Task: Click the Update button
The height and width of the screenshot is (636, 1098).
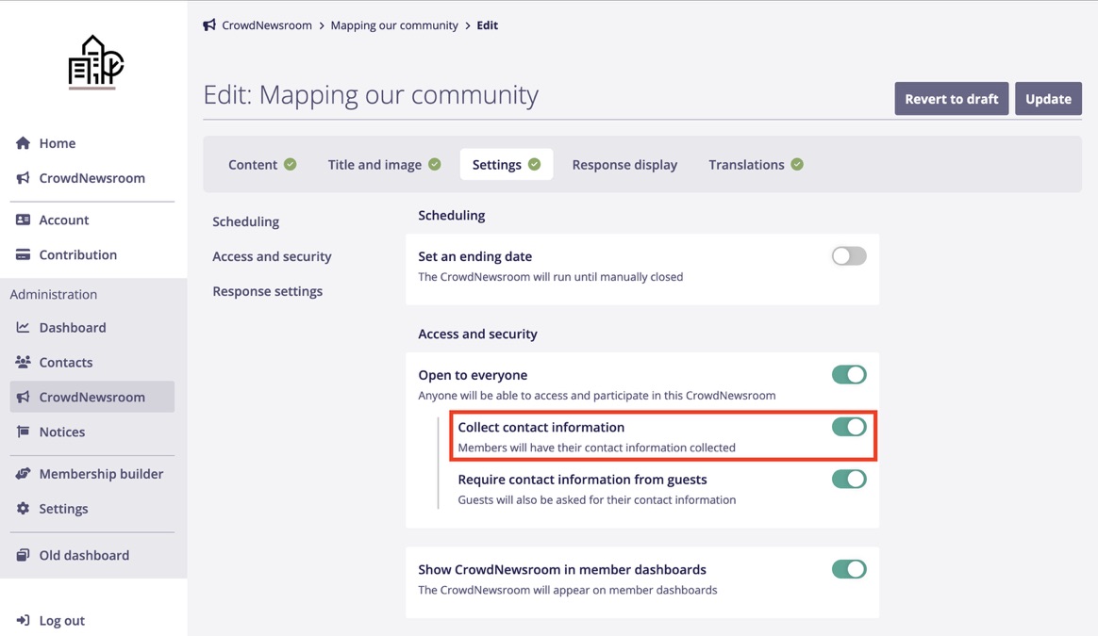Action: point(1048,99)
